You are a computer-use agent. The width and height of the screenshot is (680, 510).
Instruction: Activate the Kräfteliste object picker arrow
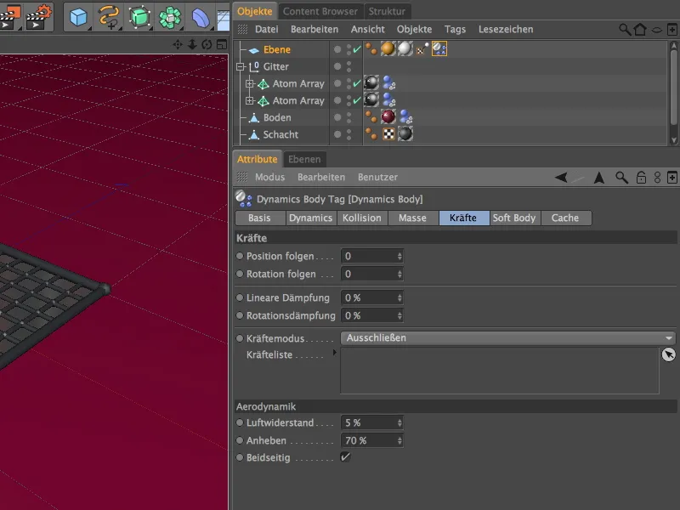click(669, 354)
